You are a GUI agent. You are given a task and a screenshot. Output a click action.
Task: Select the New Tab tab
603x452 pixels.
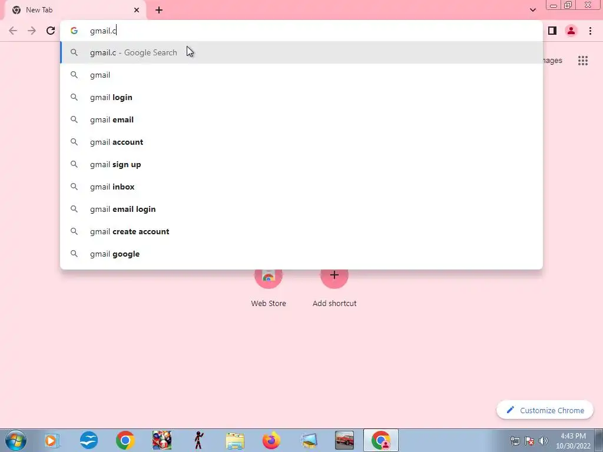[x=75, y=10]
